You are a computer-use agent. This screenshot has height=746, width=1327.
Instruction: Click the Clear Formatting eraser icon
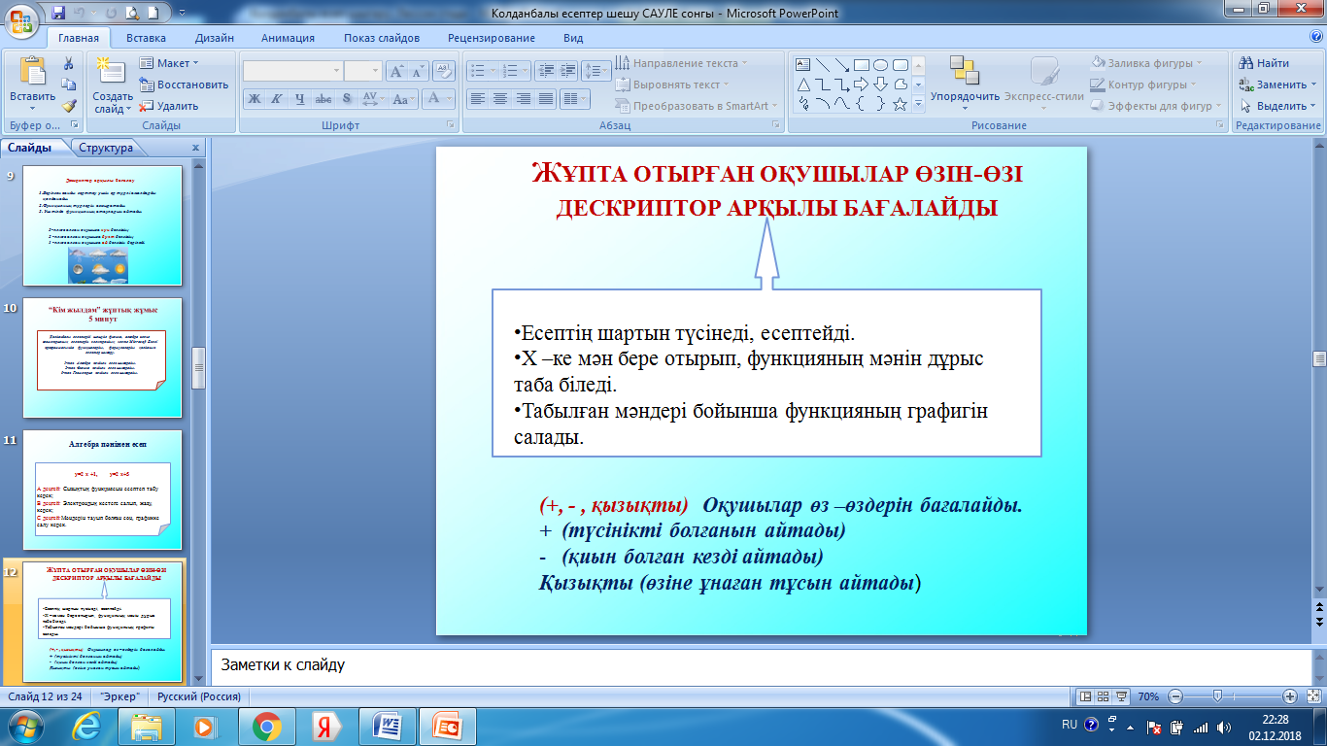pyautogui.click(x=444, y=71)
